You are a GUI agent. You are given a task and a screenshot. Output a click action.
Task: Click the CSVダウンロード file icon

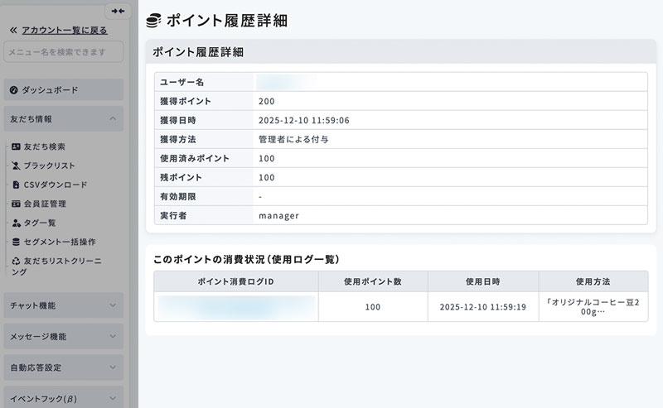pyautogui.click(x=16, y=185)
